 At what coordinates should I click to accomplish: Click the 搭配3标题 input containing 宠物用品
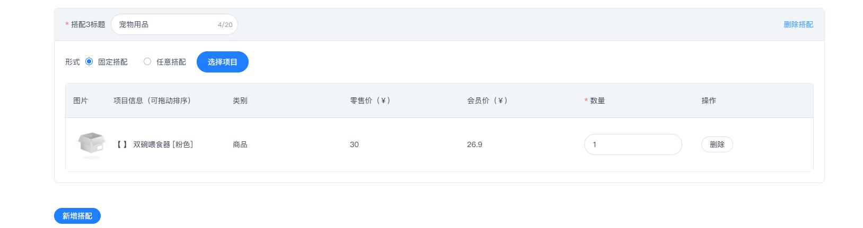click(x=174, y=24)
